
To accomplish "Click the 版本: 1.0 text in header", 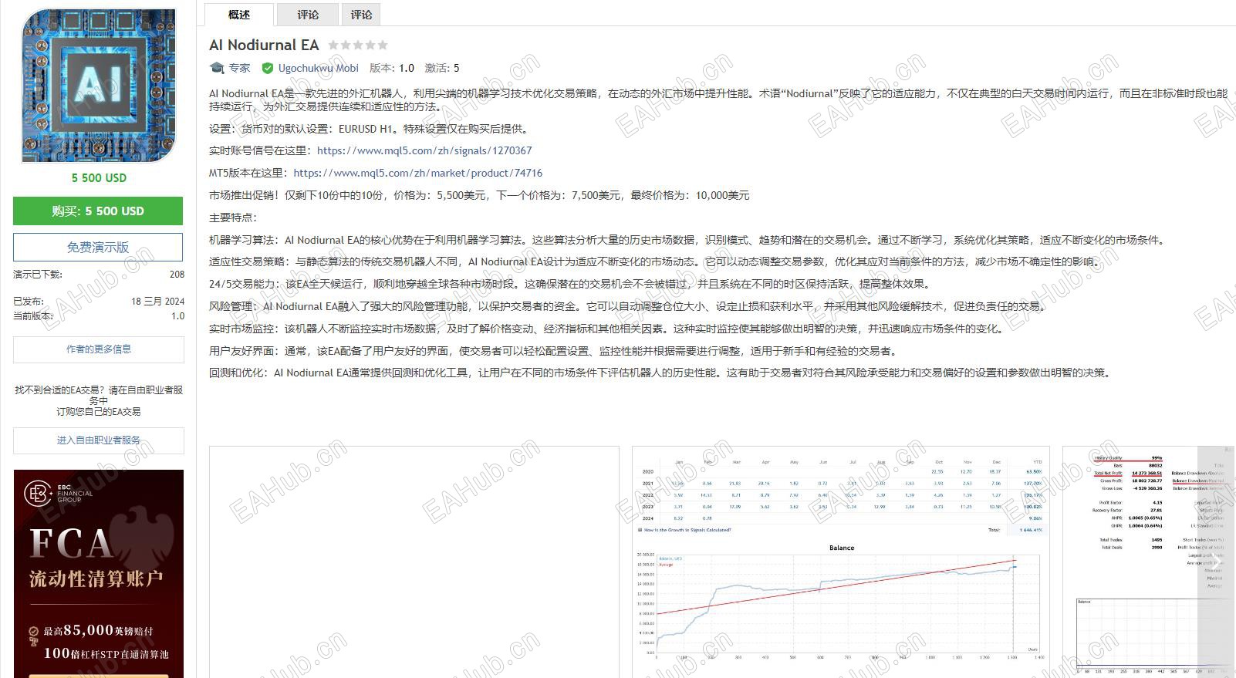I will tap(392, 68).
